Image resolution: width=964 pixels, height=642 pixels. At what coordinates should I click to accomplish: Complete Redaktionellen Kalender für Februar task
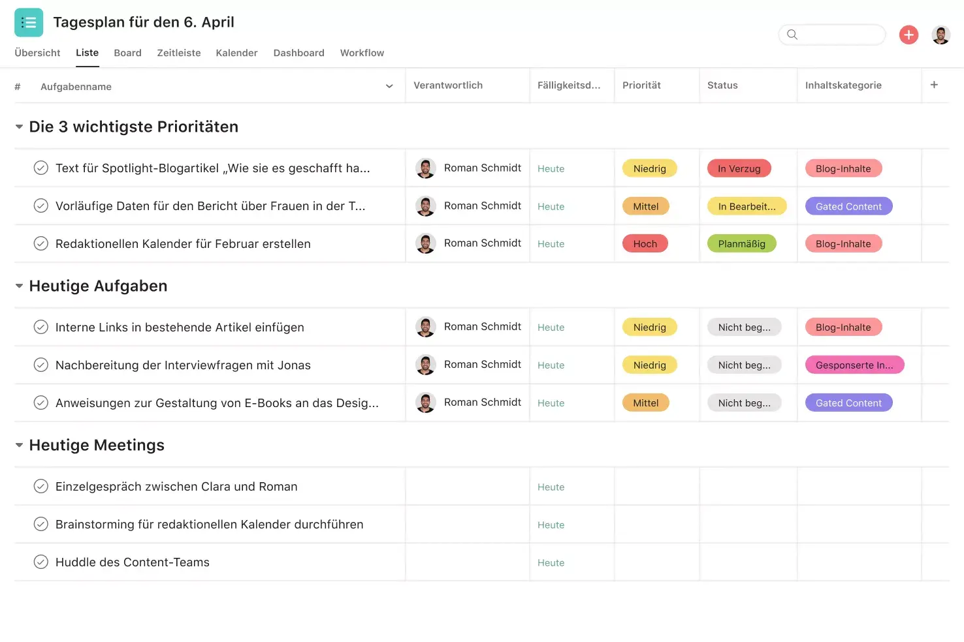click(40, 243)
